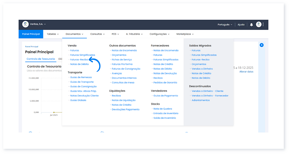Click the Alterar datas link

point(246,72)
